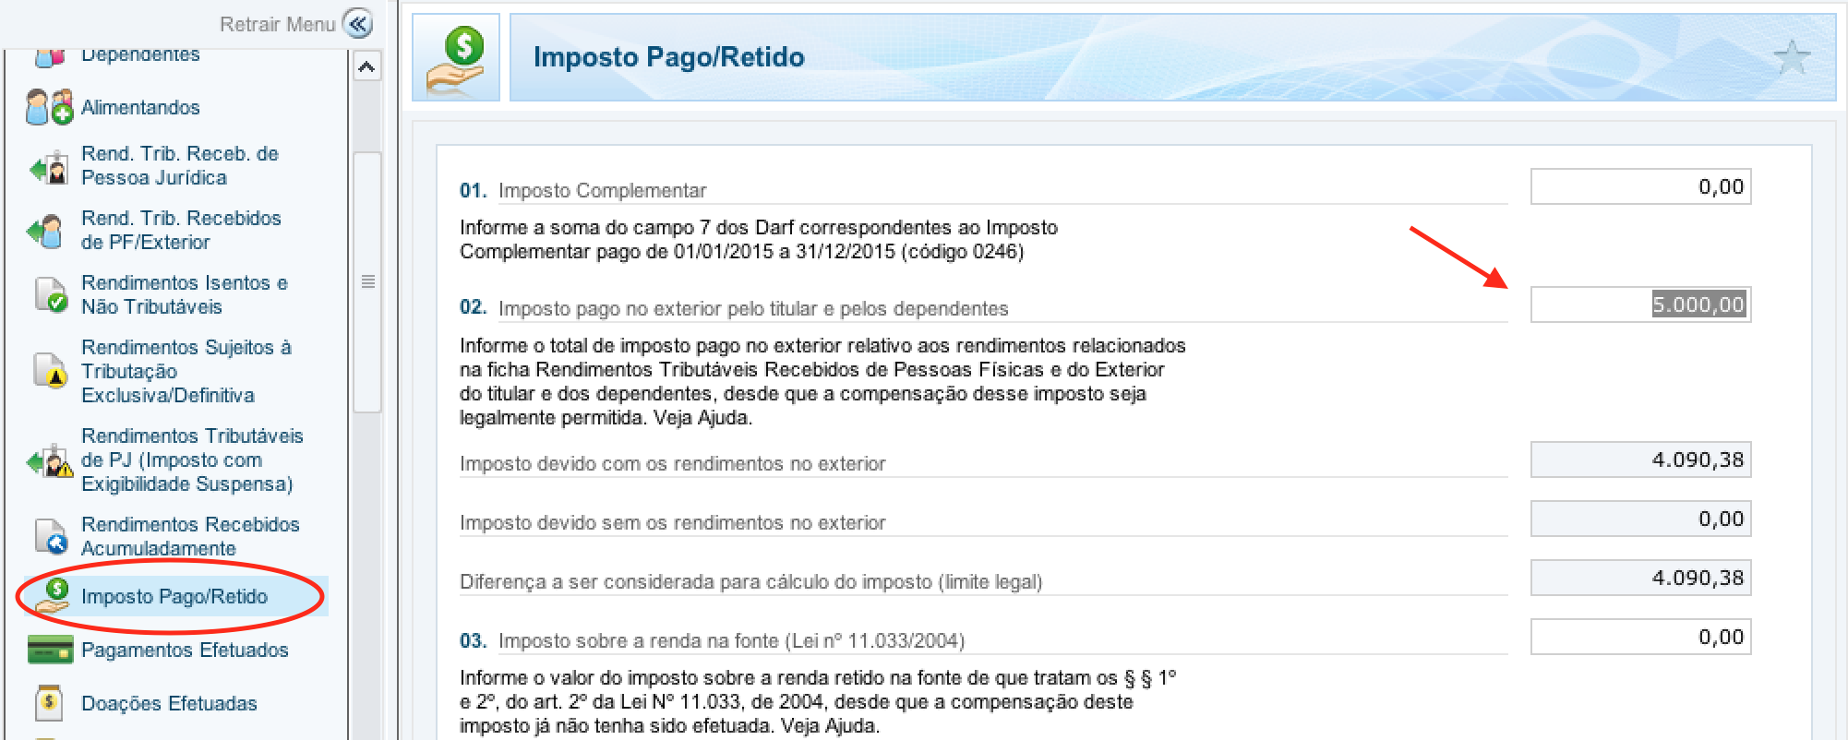Mark page as favorite with the star icon
Screen dimensions: 1848x740
1792,58
